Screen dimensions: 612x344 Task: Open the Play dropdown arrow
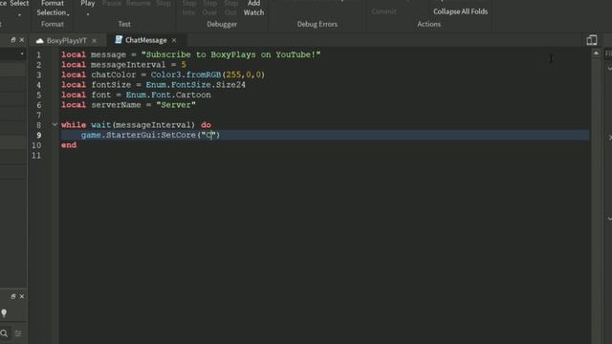click(x=88, y=14)
